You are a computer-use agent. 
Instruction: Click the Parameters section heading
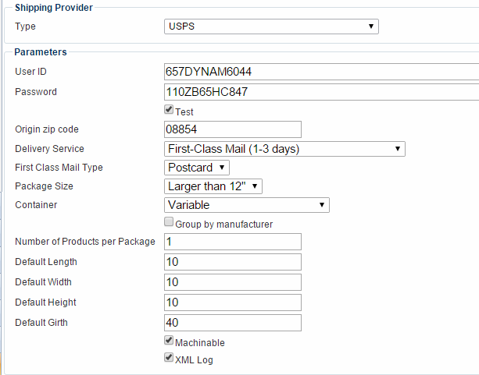(41, 52)
